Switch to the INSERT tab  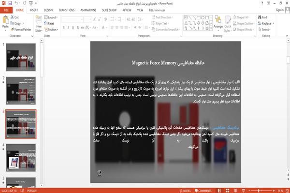click(x=34, y=10)
